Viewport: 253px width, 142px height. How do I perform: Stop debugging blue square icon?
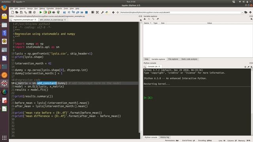click(x=86, y=12)
